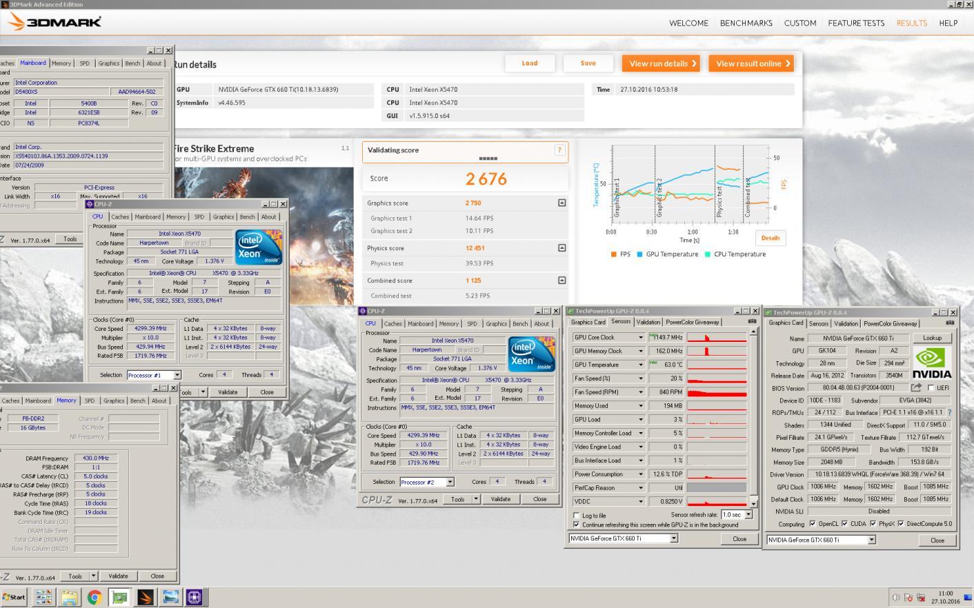Image resolution: width=974 pixels, height=608 pixels.
Task: Switch to GPU-Z via its taskbar icon
Action: pos(119,597)
